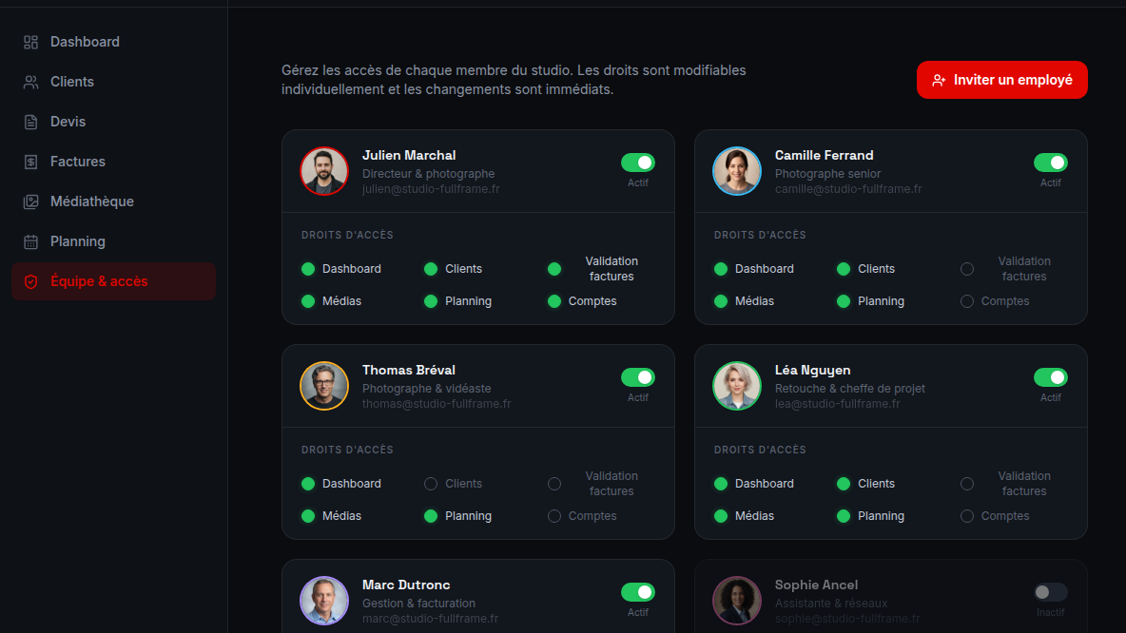Click the Équipe & accès shield icon
The width and height of the screenshot is (1126, 633).
(x=30, y=281)
